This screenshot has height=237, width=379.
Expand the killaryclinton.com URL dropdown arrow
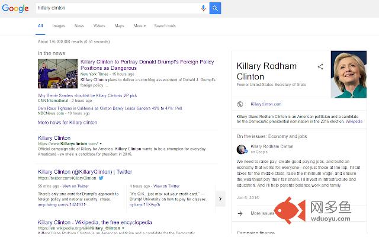pos(101,143)
